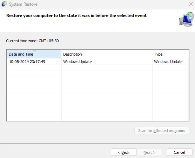This screenshot has height=158, width=195.
Task: Go to previous step with Back
Action: pyautogui.click(x=123, y=152)
